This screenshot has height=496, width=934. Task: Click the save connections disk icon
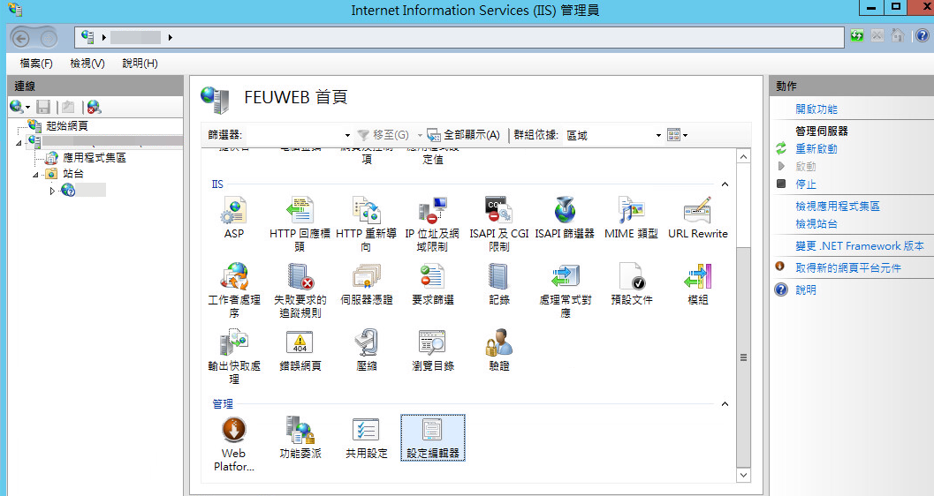[x=43, y=107]
